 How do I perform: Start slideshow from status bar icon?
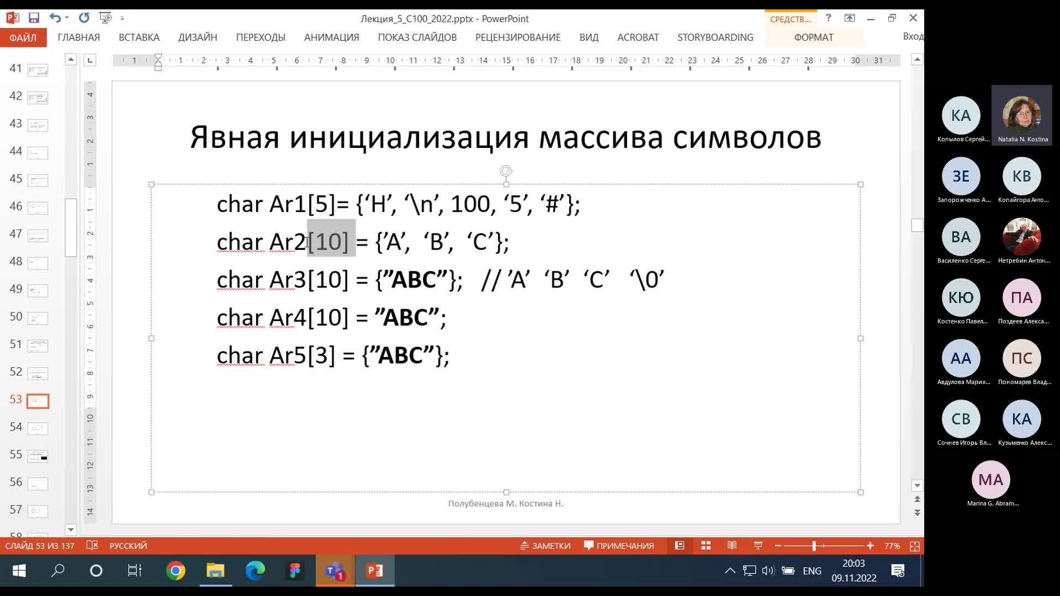pos(758,546)
